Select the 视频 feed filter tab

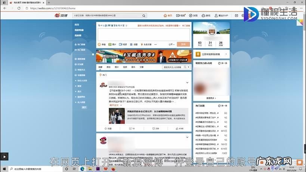point(125,67)
